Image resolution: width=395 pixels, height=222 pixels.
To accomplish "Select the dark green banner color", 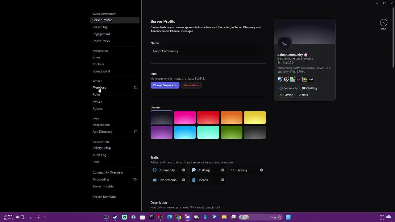I will [231, 132].
